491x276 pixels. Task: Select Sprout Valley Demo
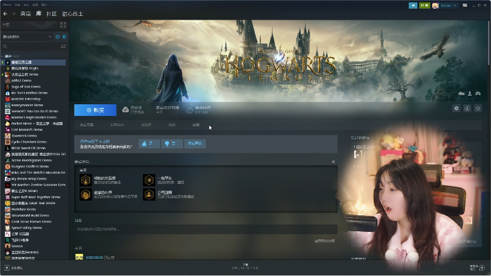tap(26, 228)
